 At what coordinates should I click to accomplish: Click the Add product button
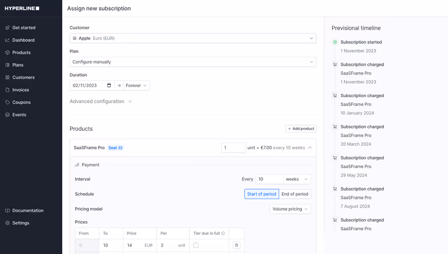pyautogui.click(x=301, y=129)
